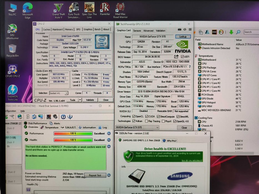The image size is (259, 194).
Task: Collapse the Cooling Fans tree group
Action: pyautogui.click(x=196, y=118)
